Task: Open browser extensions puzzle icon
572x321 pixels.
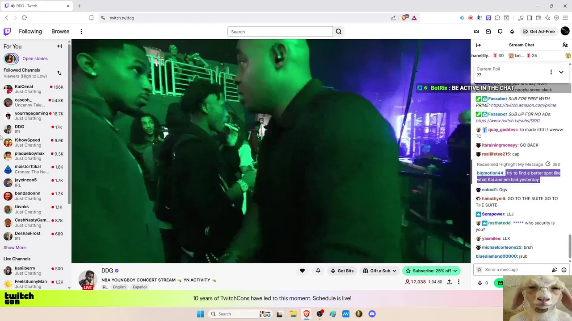Action: [497, 18]
